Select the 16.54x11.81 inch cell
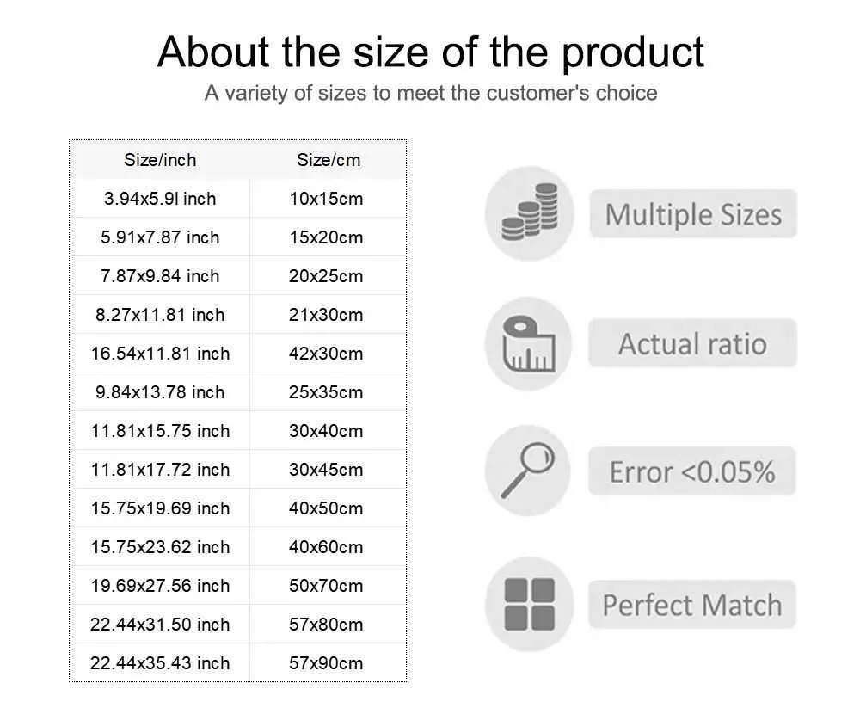 coord(160,354)
